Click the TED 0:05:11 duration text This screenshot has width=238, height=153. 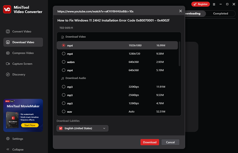[66, 28]
